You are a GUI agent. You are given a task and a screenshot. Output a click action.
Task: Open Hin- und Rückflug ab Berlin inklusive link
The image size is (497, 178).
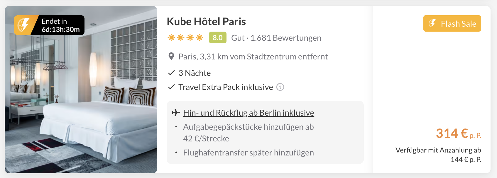pyautogui.click(x=249, y=113)
